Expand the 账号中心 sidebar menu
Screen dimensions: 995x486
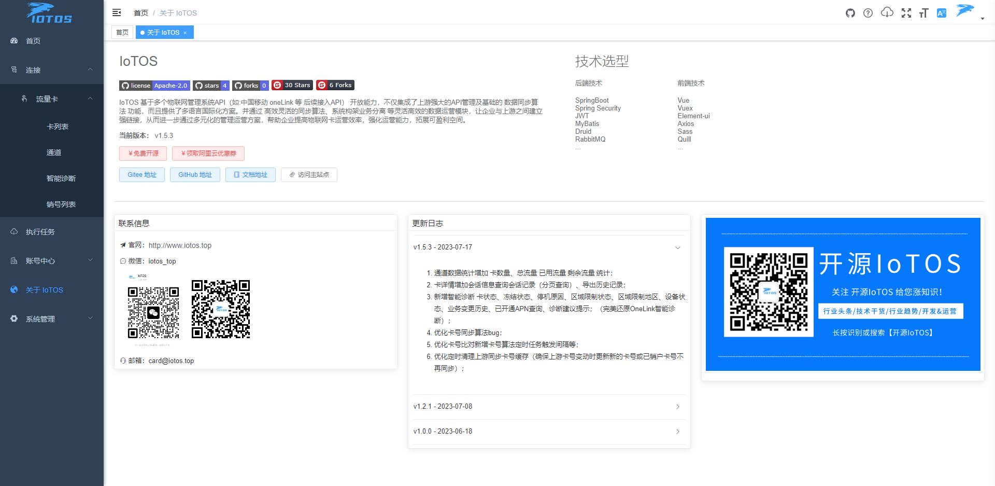pos(52,261)
